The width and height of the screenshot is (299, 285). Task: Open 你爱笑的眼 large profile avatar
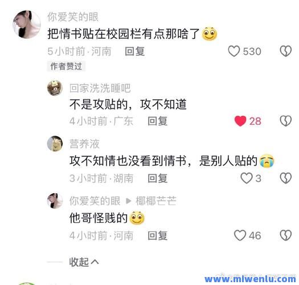(27, 25)
